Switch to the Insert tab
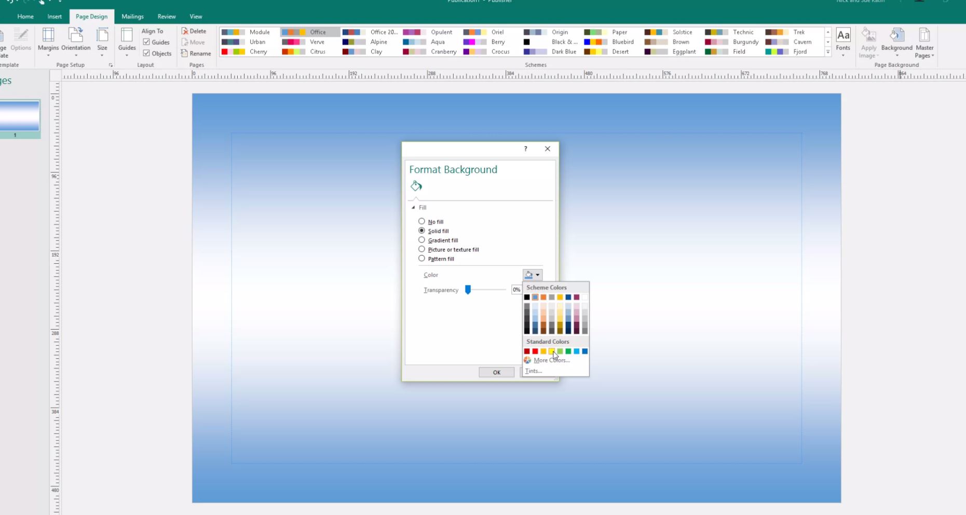The width and height of the screenshot is (966, 515). 55,17
